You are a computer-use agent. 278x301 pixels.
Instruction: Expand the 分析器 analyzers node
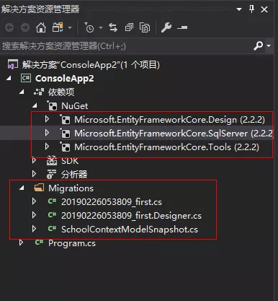[34, 174]
